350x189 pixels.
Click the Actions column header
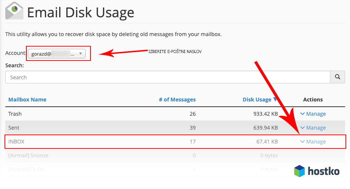pyautogui.click(x=313, y=100)
